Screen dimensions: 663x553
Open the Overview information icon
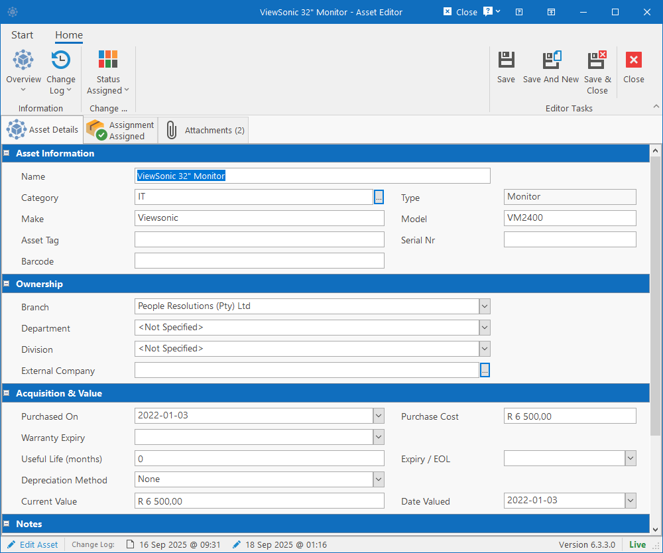[x=23, y=60]
